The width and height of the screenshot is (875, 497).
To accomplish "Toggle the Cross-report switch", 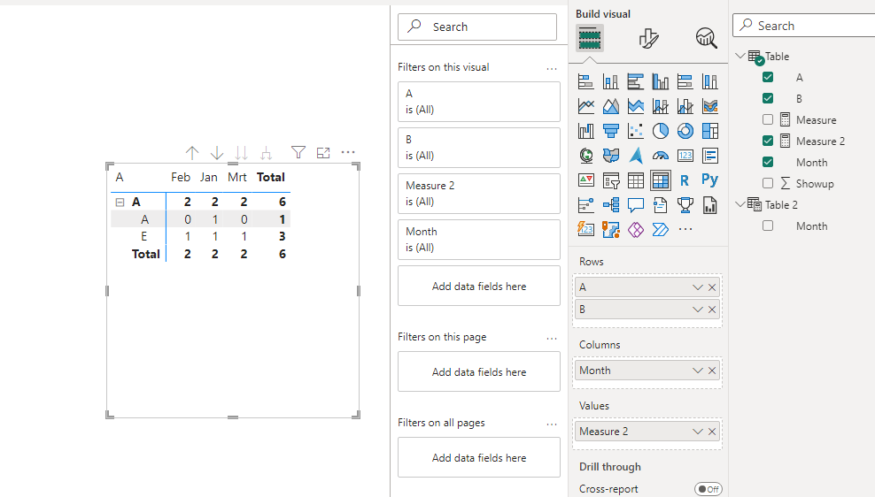I will pyautogui.click(x=709, y=489).
